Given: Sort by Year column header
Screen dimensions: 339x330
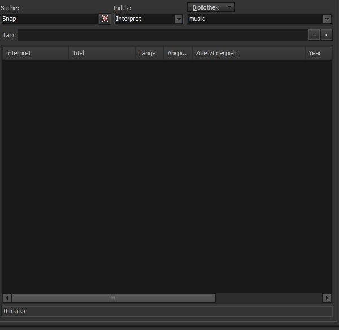Looking at the screenshot, I should [x=319, y=53].
